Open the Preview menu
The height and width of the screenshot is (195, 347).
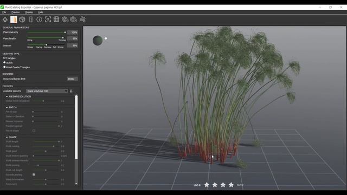coord(16,12)
